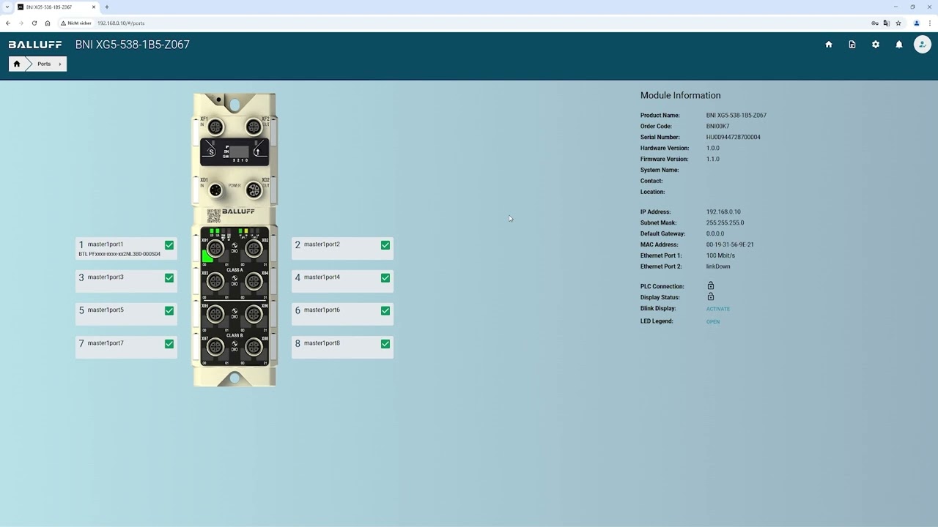
Task: Close the BNI XG5-538-1B5-Z067 browser tab
Action: [94, 7]
